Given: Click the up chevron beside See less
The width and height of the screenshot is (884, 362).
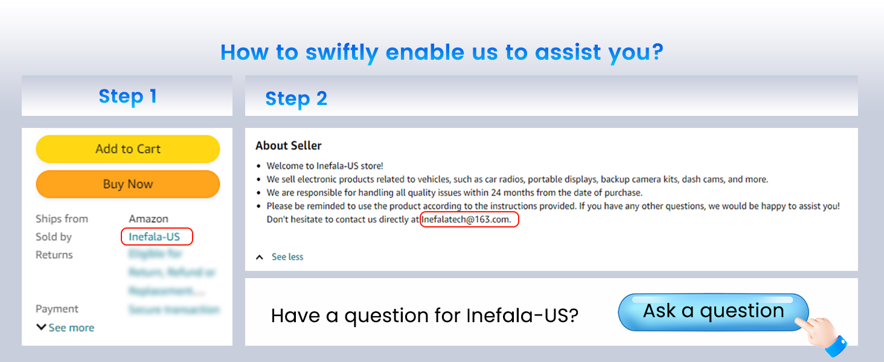Looking at the screenshot, I should (260, 257).
